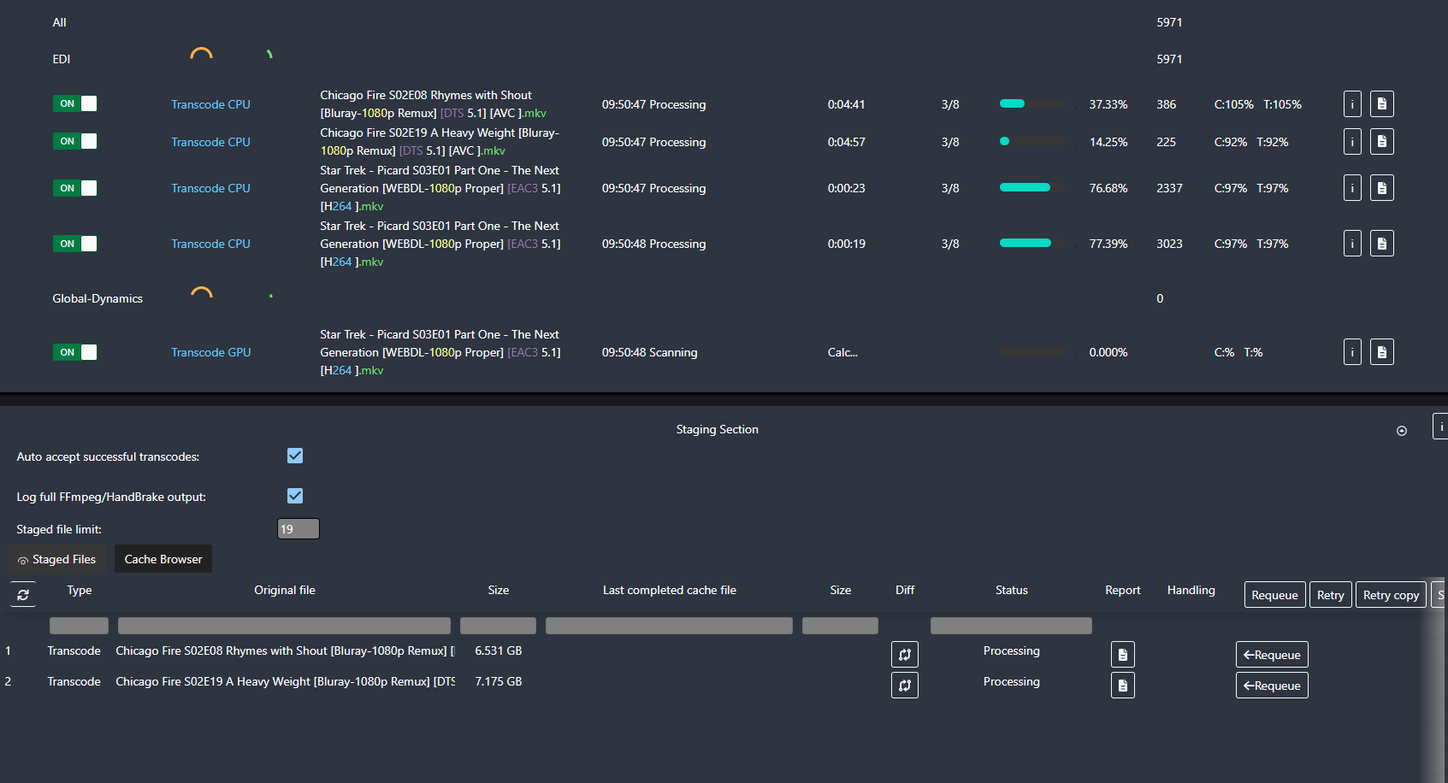Select the Staged Files tab

(56, 559)
